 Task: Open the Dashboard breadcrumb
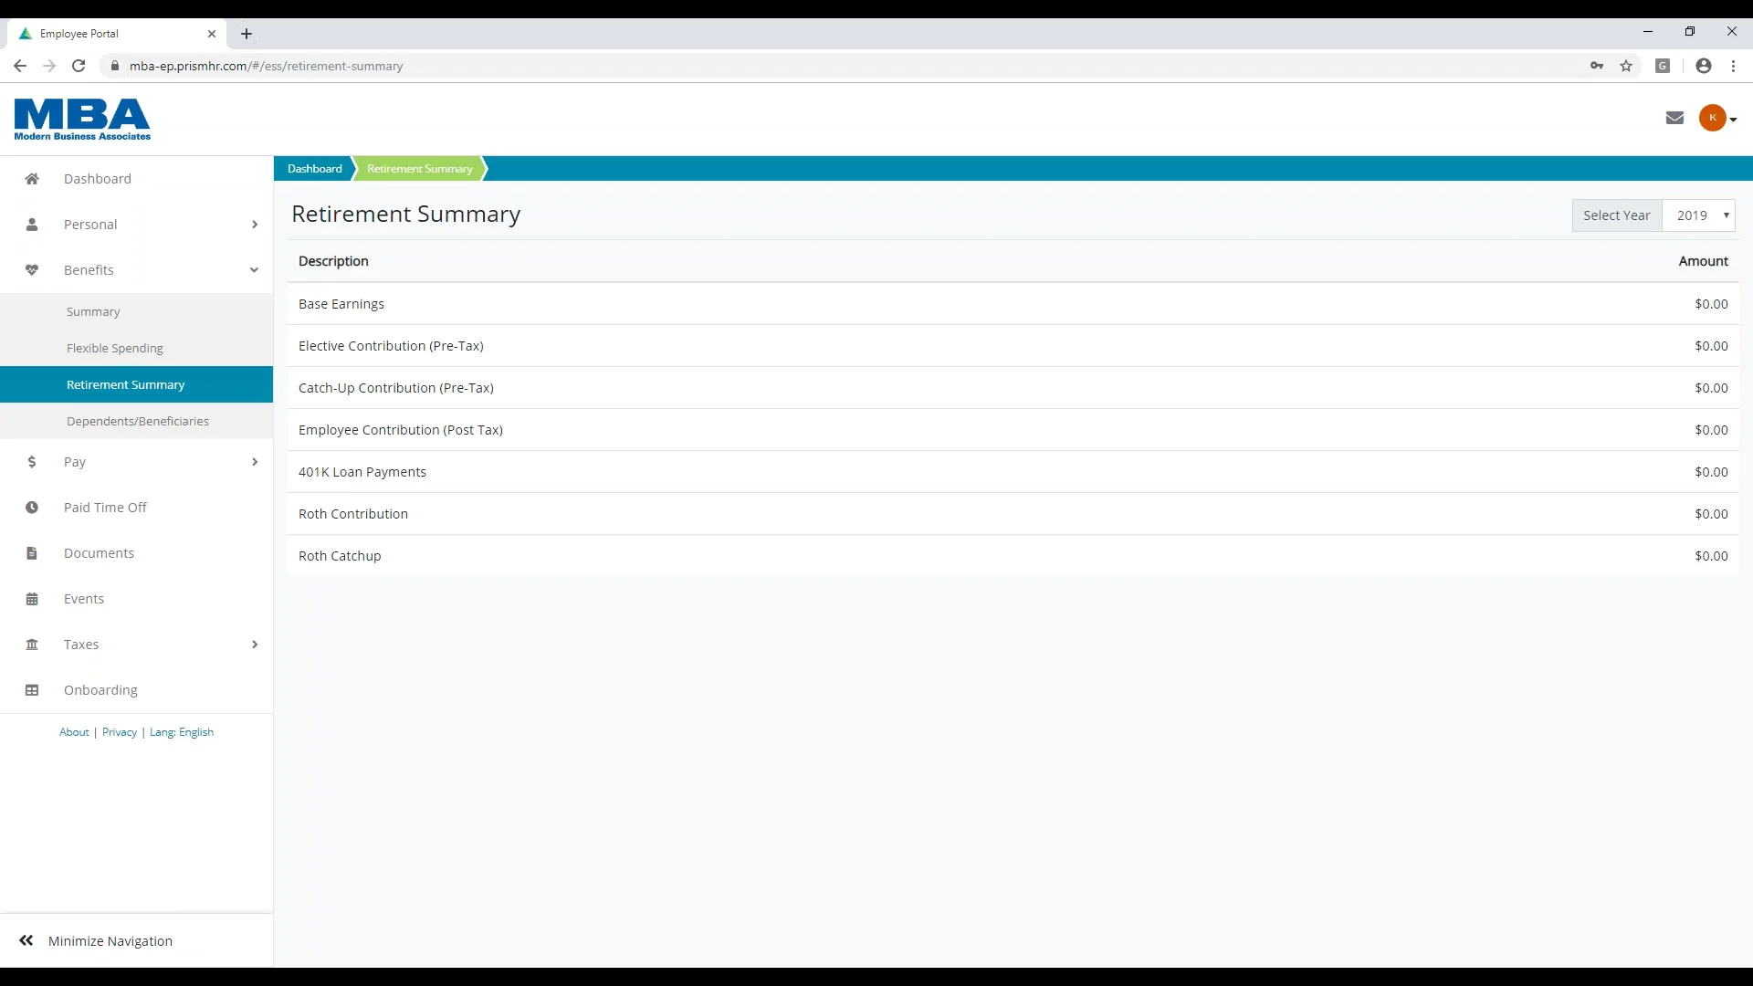pyautogui.click(x=314, y=168)
